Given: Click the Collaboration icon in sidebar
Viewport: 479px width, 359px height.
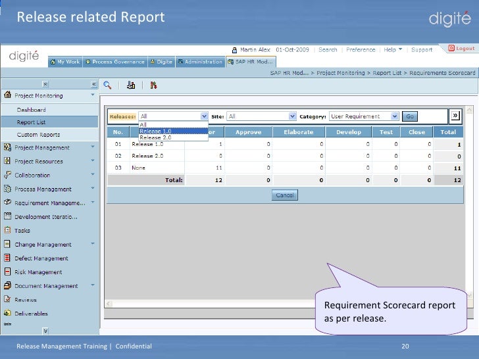Looking at the screenshot, I should [7, 176].
